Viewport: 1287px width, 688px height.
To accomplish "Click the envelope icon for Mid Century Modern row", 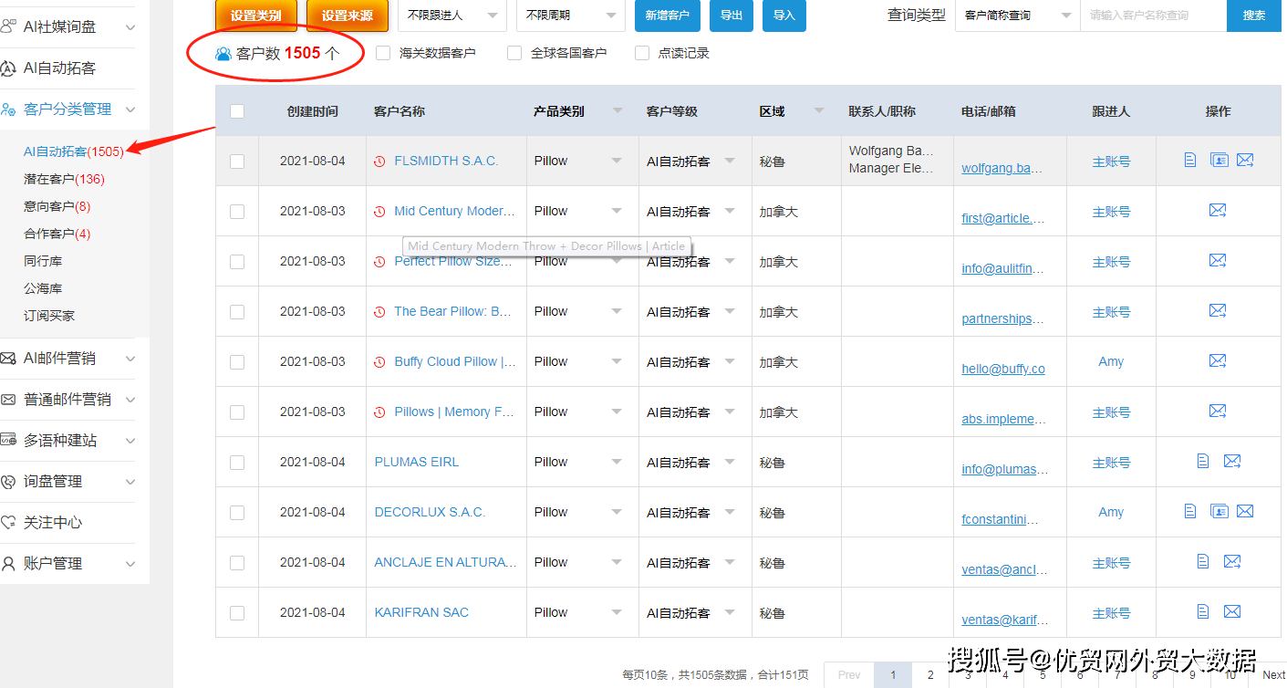I will [x=1218, y=210].
